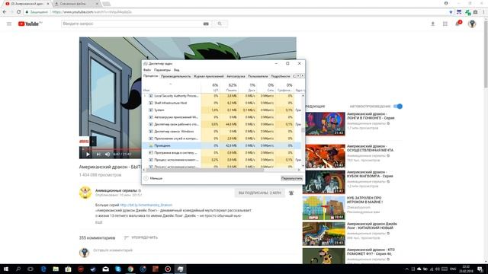Switch to Автозагрузка tab
Viewport: 488px width, 274px height.
[236, 76]
